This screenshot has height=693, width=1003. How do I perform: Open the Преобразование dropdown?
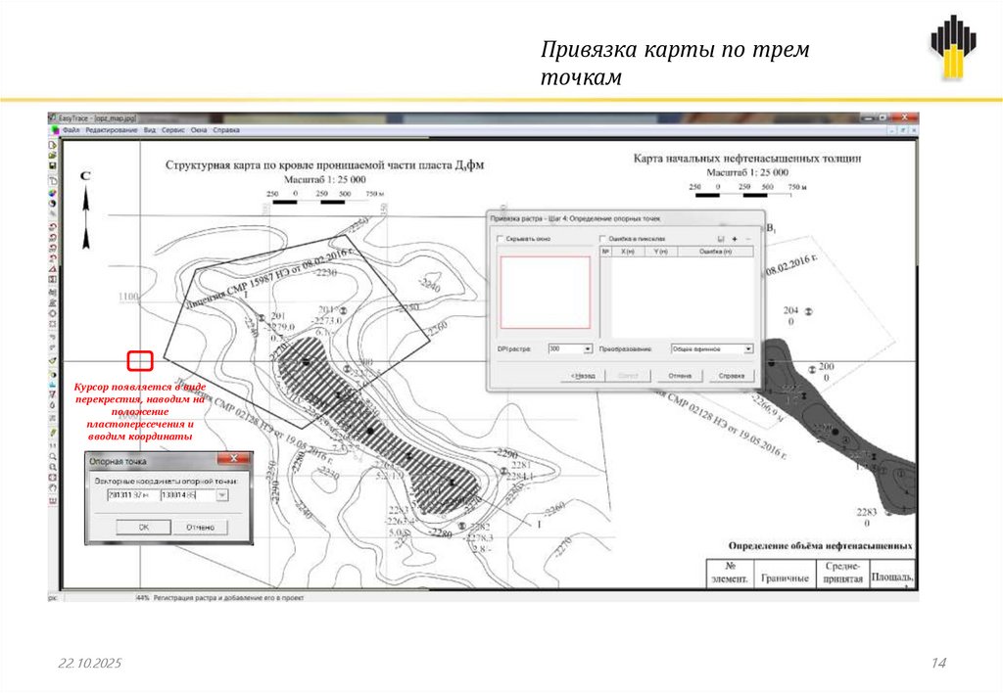click(747, 349)
